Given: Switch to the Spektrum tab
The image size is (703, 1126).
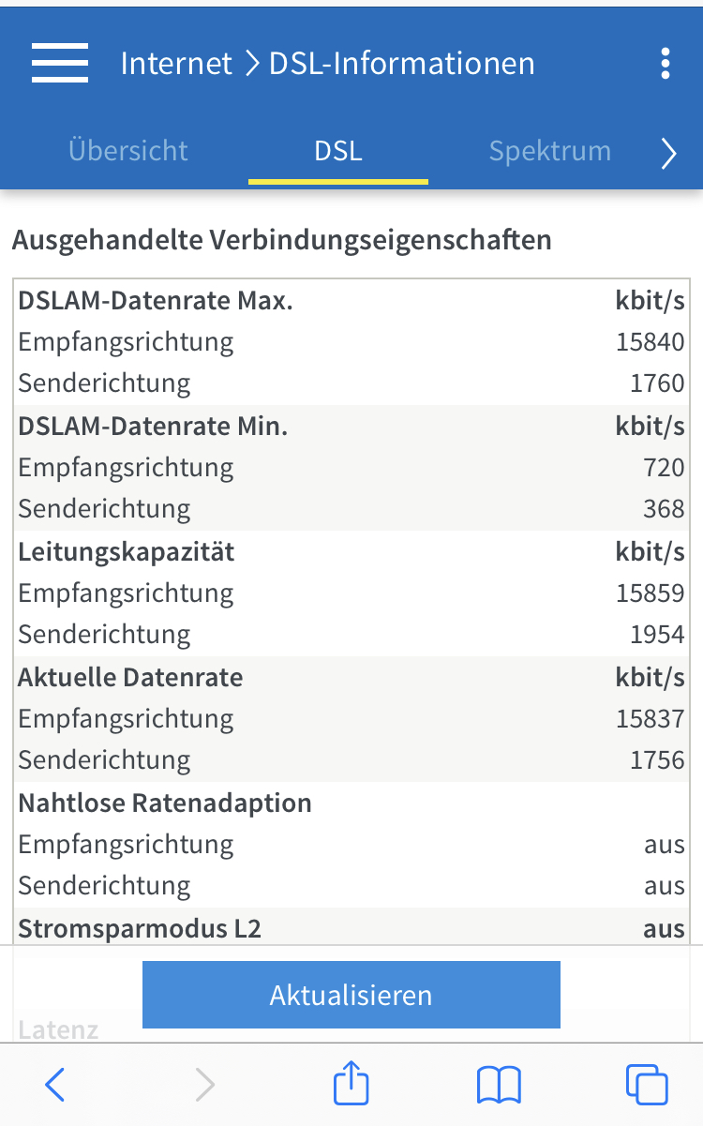Looking at the screenshot, I should pos(550,151).
